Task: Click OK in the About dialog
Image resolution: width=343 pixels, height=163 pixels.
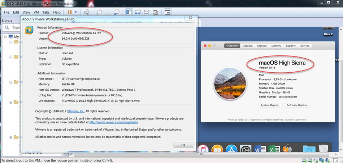Action: pyautogui.click(x=183, y=145)
